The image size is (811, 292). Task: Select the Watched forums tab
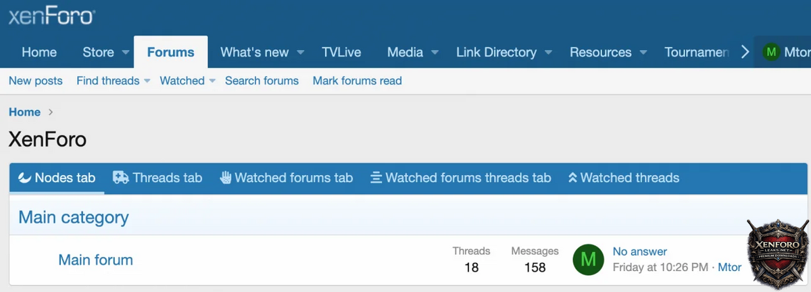click(x=287, y=178)
